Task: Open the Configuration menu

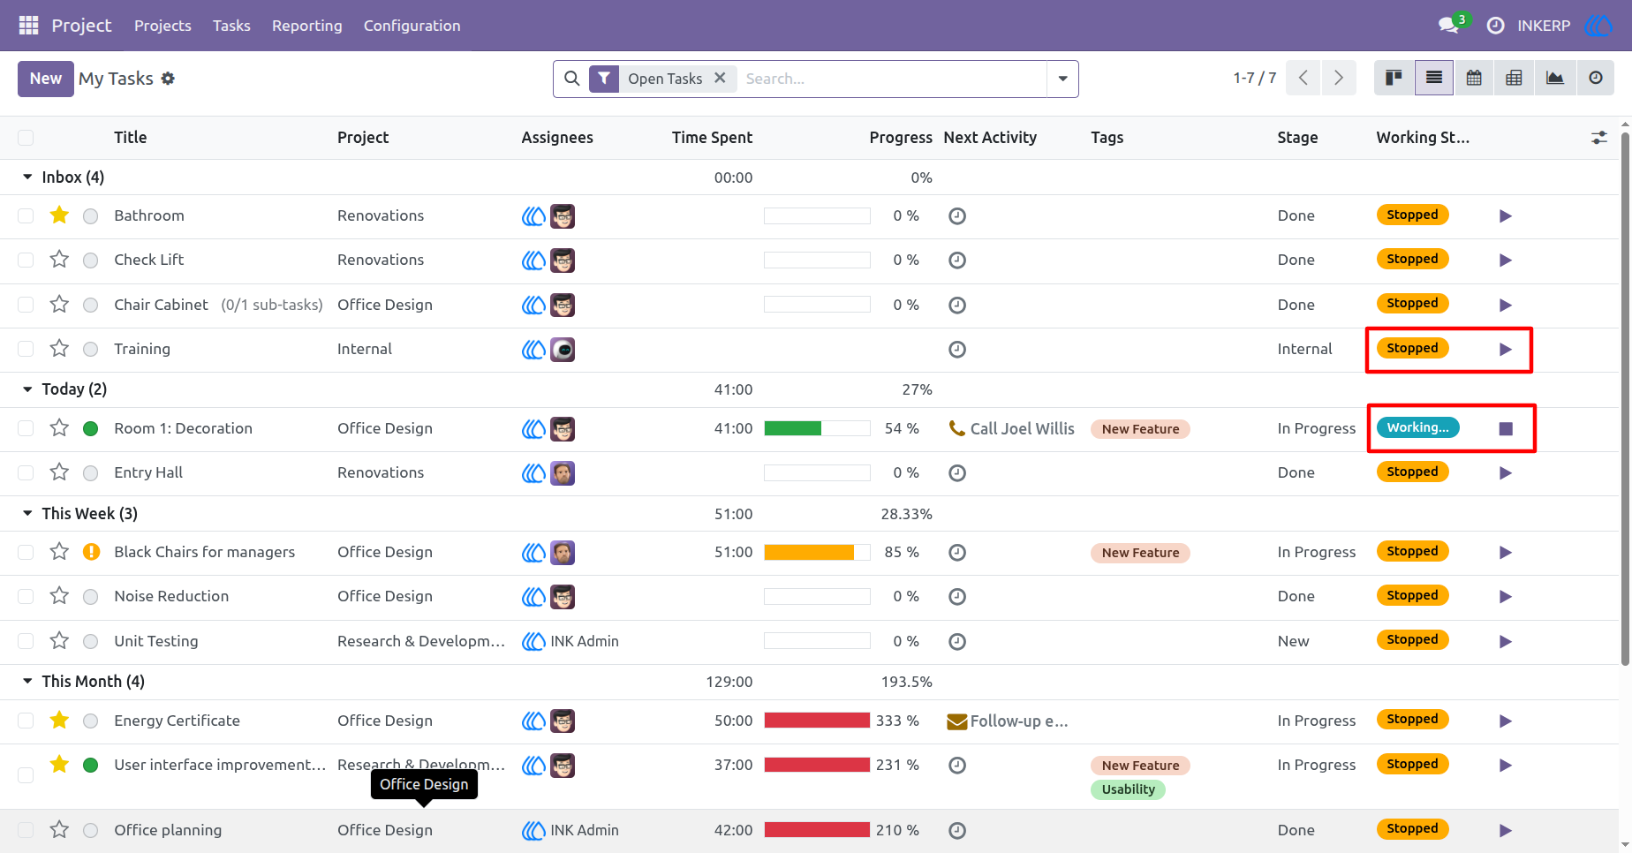Action: coord(412,26)
